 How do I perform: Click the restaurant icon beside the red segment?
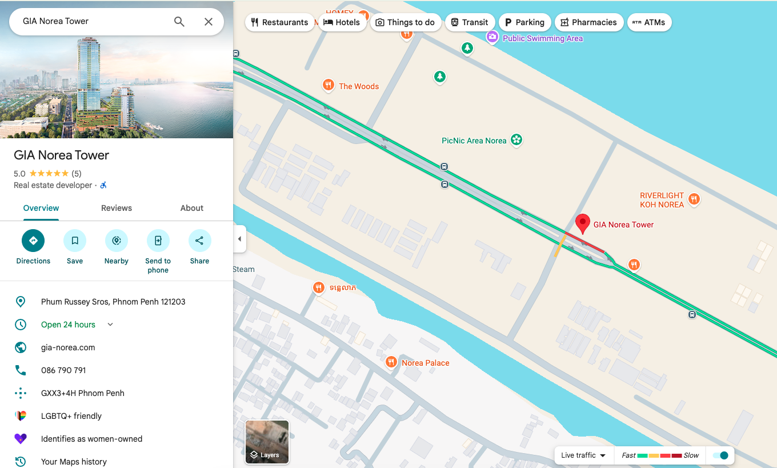tap(634, 265)
